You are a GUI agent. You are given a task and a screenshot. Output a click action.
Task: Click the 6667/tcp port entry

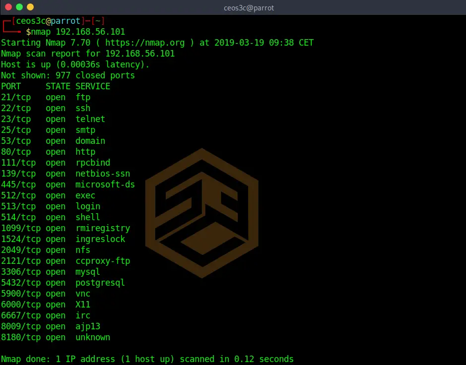[21, 316]
